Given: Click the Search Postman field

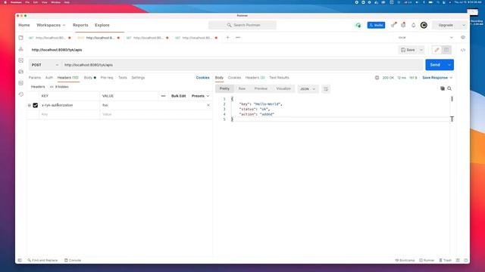Looking at the screenshot, I should point(242,25).
